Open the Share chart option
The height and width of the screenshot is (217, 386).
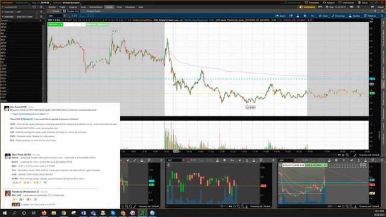280,16
